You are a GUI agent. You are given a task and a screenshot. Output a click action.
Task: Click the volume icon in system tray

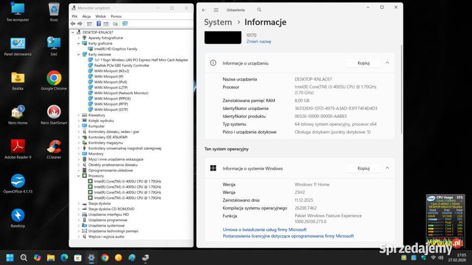click(441, 258)
